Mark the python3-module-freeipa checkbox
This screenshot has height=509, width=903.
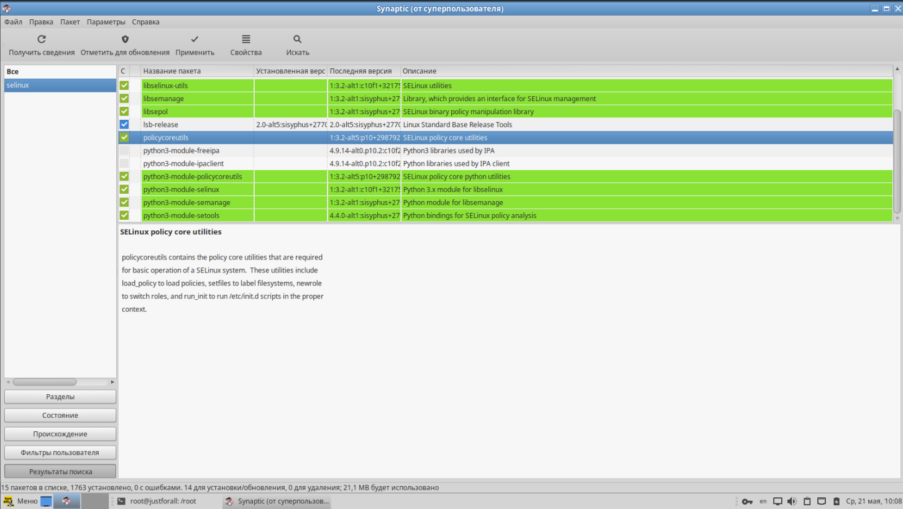point(124,151)
